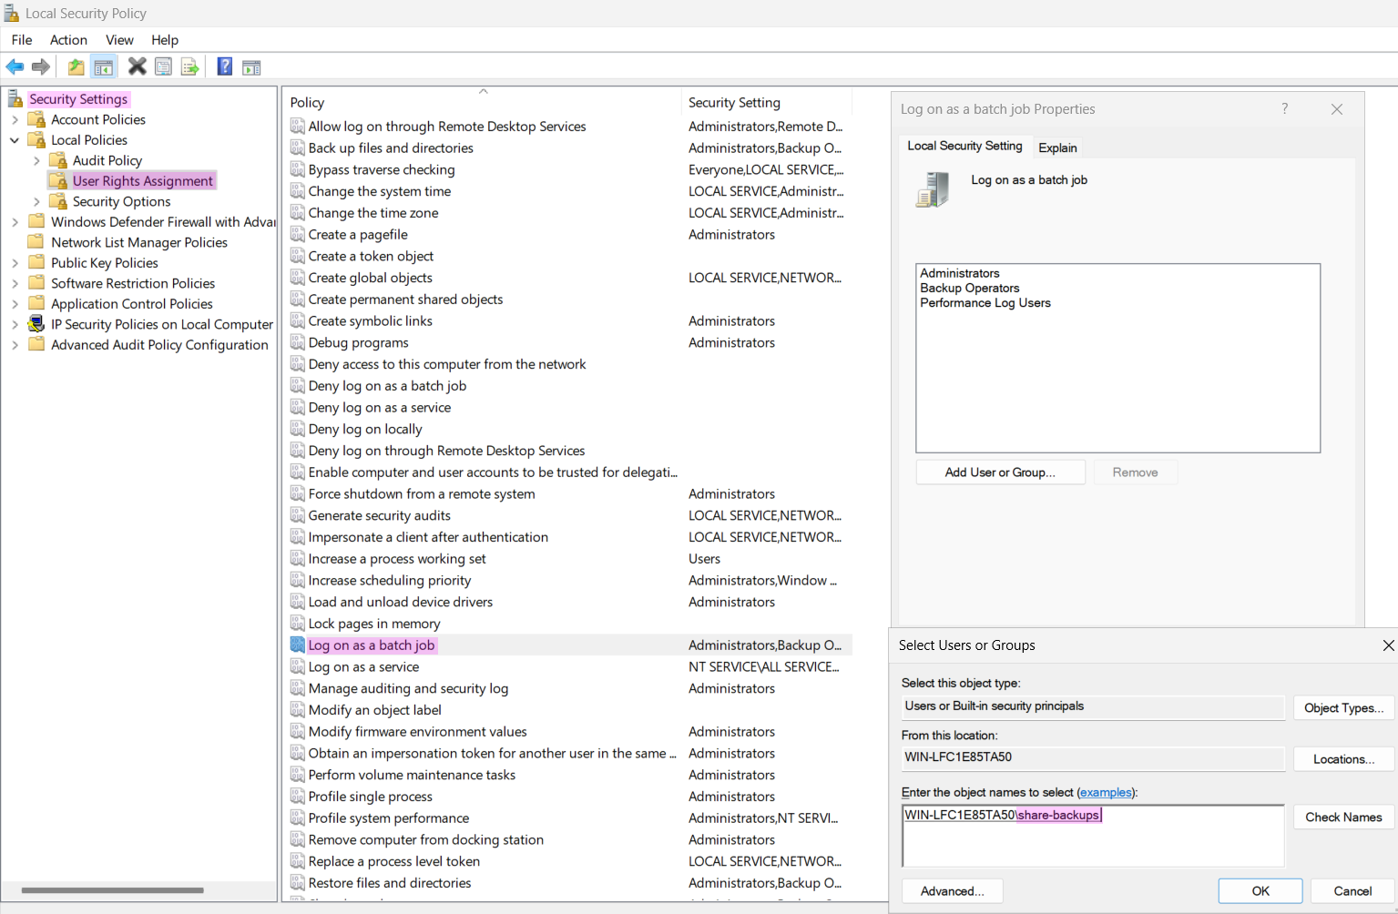Switch to the Explain tab

(1057, 147)
